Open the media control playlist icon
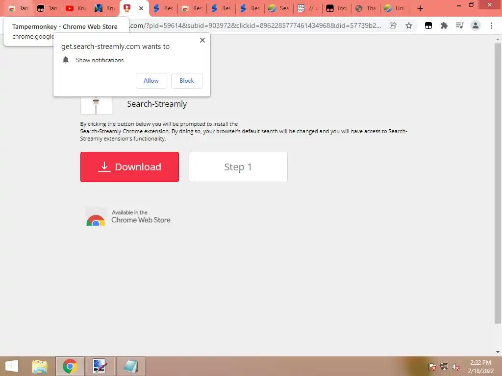 tap(460, 25)
